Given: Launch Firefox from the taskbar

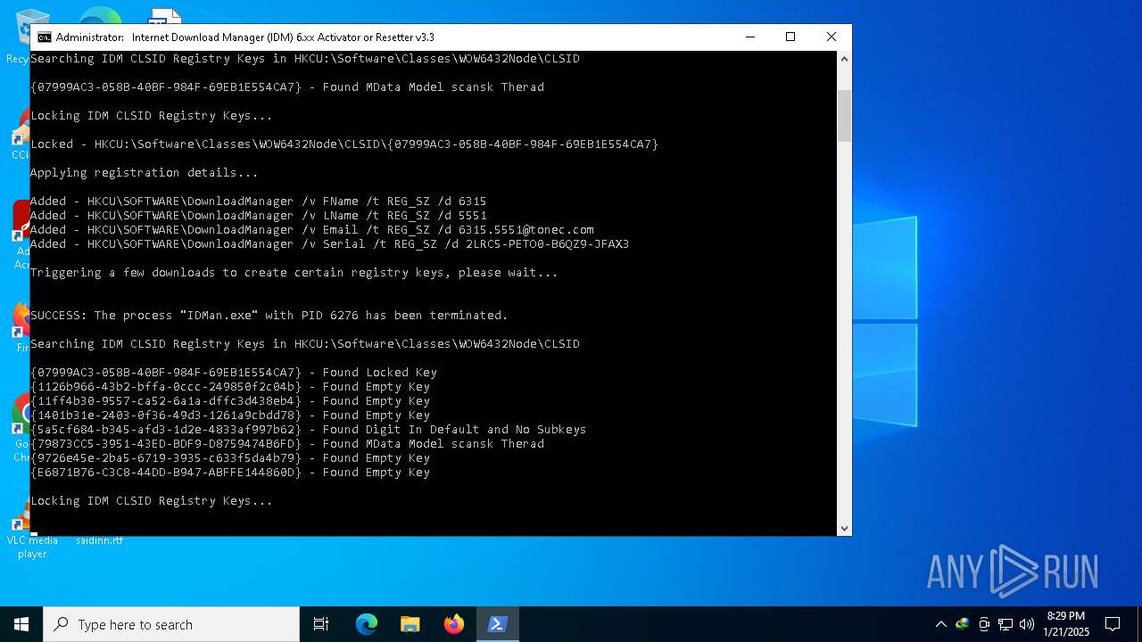Looking at the screenshot, I should click(x=454, y=624).
